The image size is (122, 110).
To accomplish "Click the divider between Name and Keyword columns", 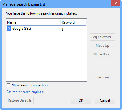I will coord(61,22).
